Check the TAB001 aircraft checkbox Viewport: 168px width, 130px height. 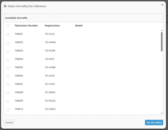(x=8, y=34)
